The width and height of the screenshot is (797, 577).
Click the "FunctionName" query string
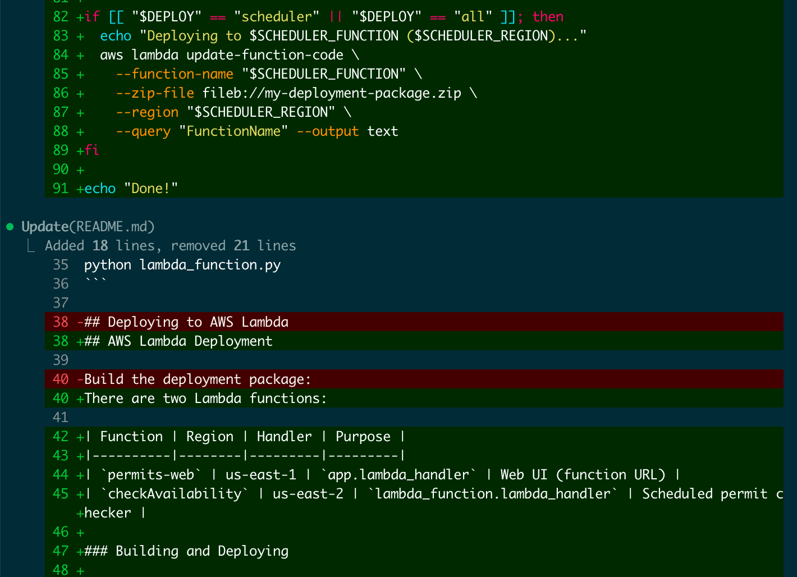pyautogui.click(x=233, y=131)
